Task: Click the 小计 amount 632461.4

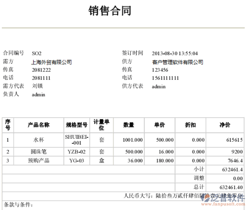Action: tap(231, 169)
